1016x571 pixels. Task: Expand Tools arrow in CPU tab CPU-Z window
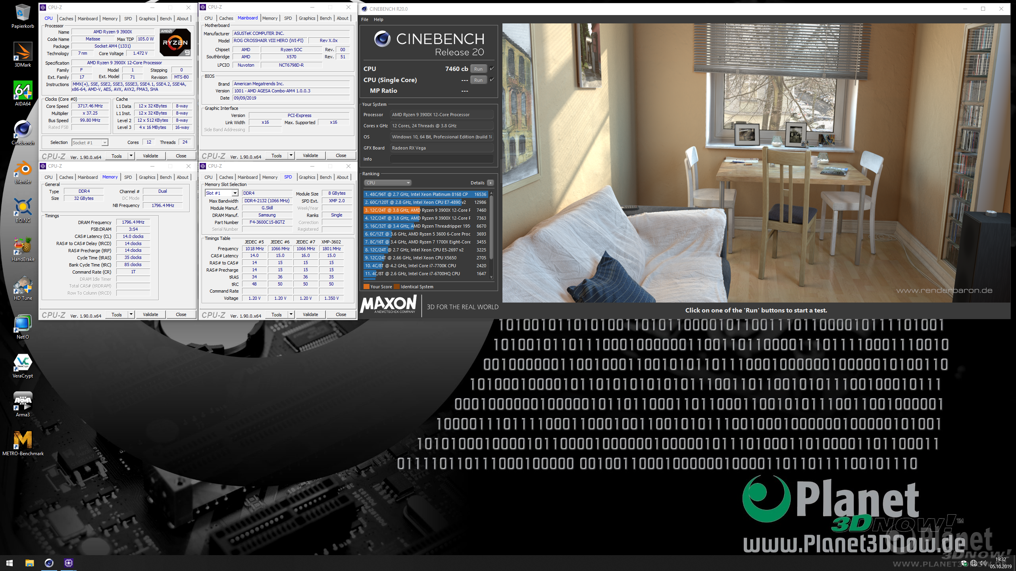[x=131, y=156]
